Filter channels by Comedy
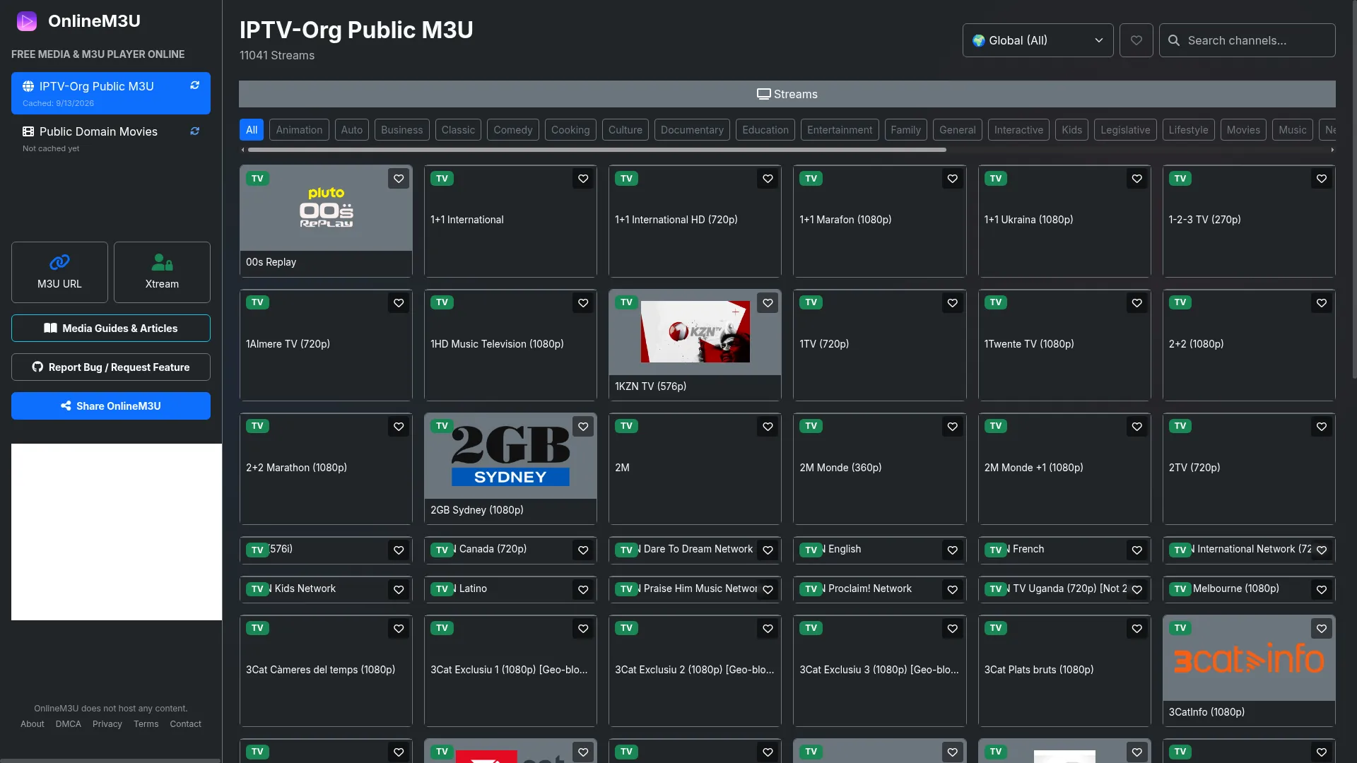 click(x=513, y=130)
